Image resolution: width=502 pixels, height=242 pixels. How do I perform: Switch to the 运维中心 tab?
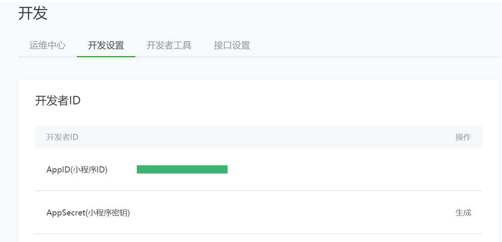[x=47, y=46]
